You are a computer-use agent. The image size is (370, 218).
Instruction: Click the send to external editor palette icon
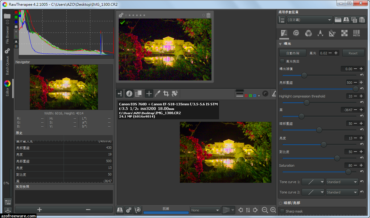pos(138,210)
